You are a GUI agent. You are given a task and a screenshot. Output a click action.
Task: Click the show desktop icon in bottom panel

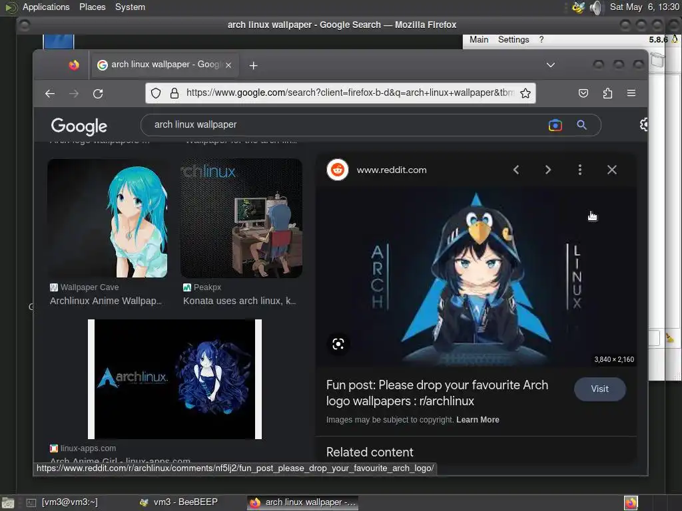click(8, 503)
